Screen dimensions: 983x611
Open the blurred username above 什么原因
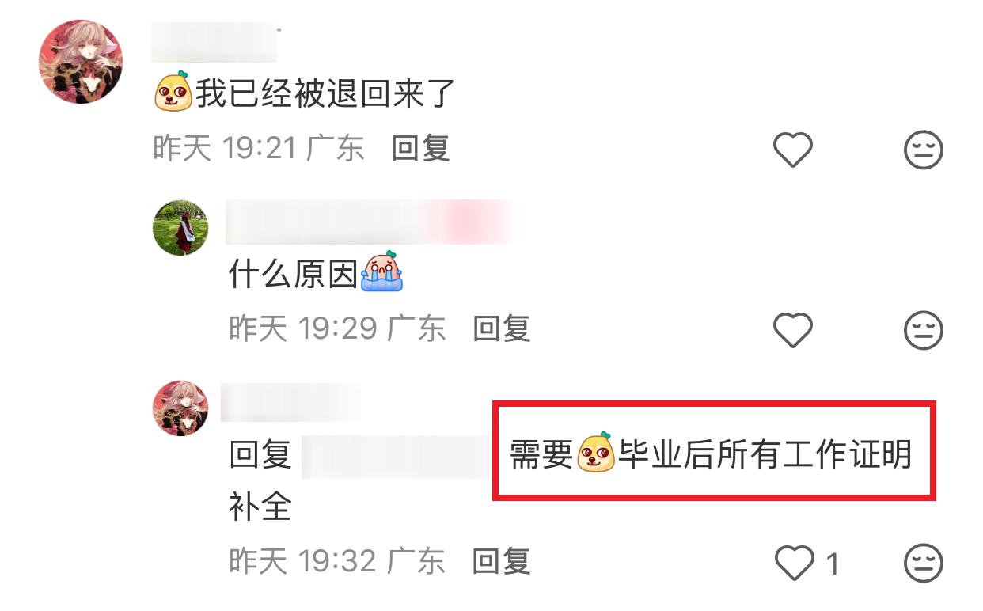point(368,222)
